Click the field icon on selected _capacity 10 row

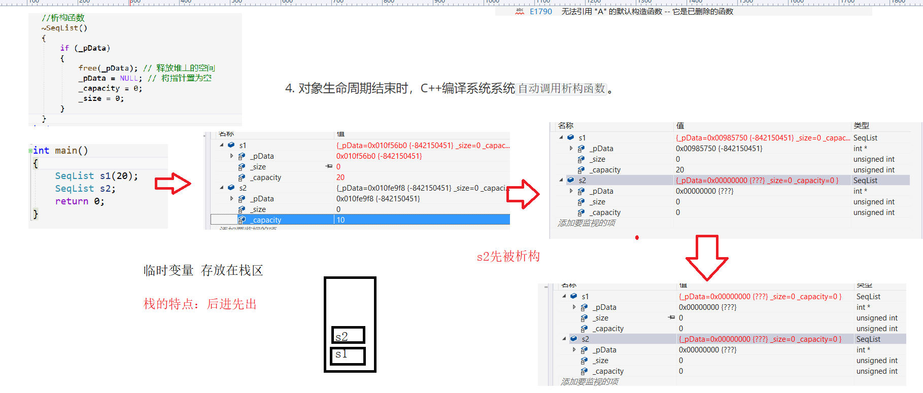click(x=242, y=220)
